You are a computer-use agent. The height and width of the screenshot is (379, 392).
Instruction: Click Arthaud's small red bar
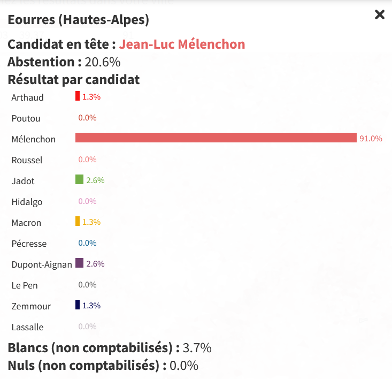click(x=78, y=96)
